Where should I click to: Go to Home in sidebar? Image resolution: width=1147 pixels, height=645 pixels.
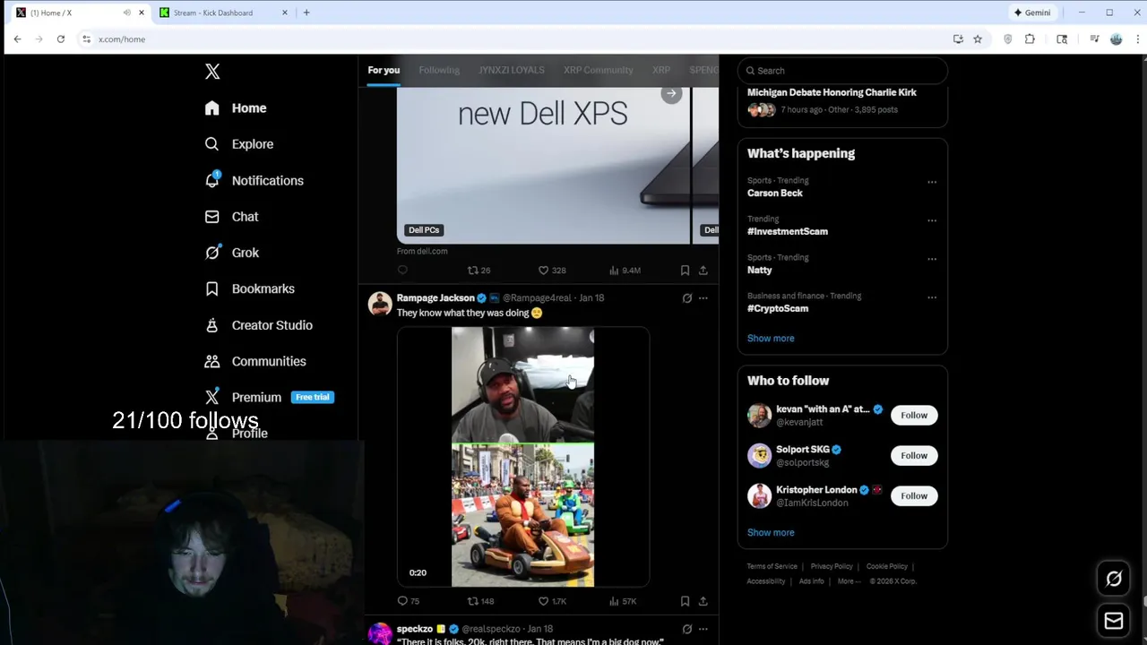(x=236, y=108)
